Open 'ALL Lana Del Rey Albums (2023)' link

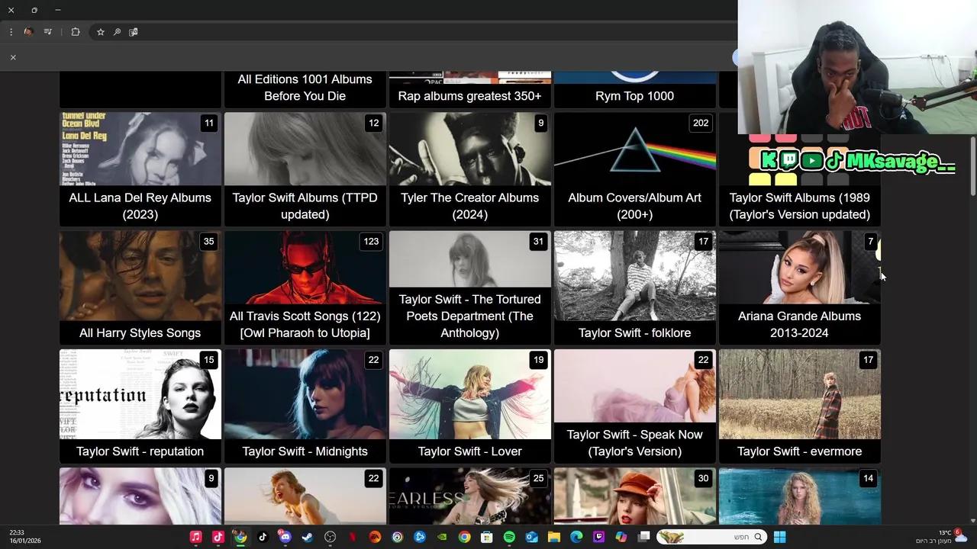tap(140, 206)
